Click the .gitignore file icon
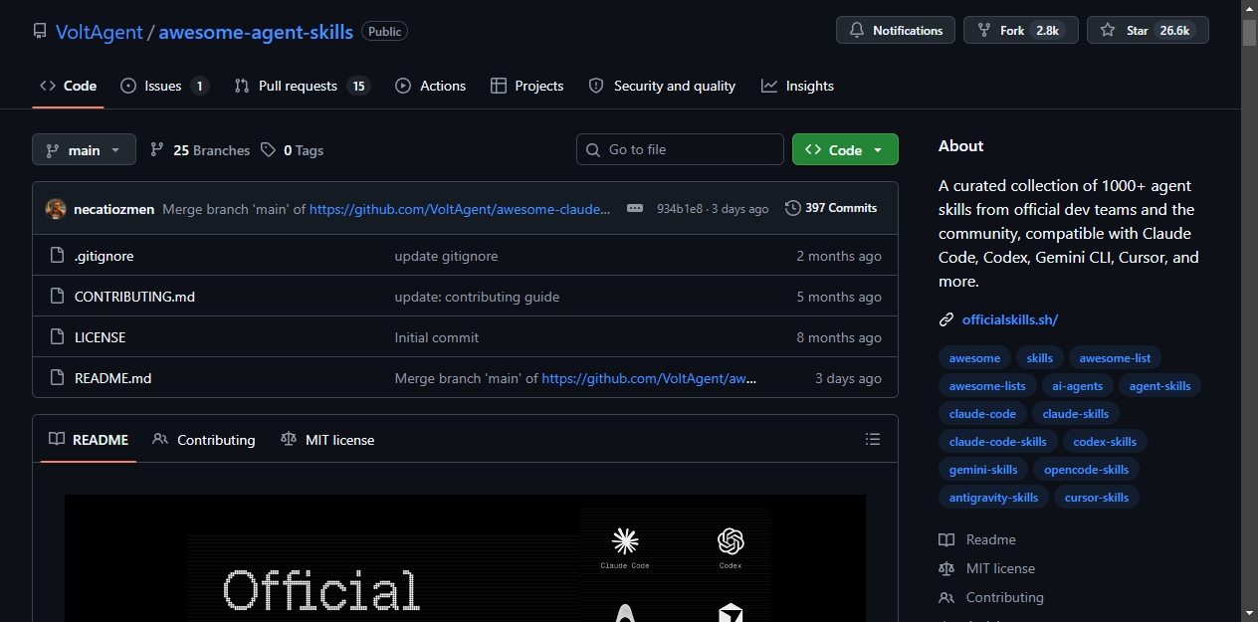The width and height of the screenshot is (1258, 622). [57, 256]
